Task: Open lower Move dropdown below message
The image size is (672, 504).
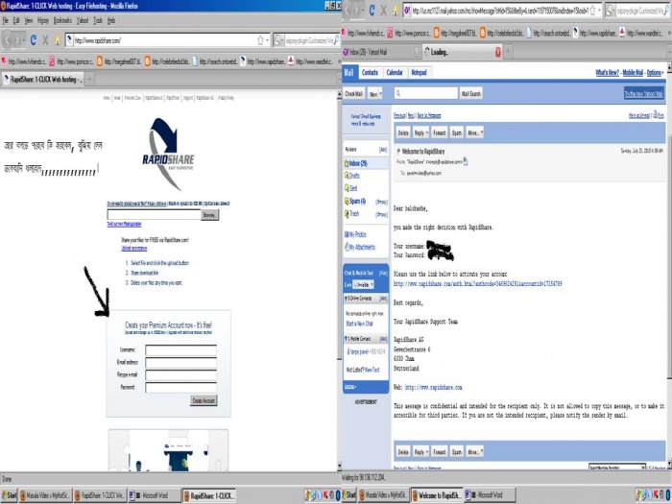Action: tap(475, 452)
